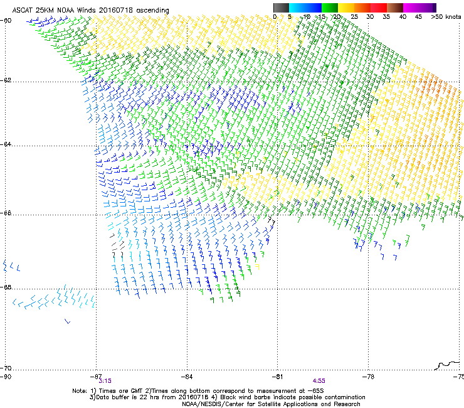
Task: Pick the red 30-35 knots legend swatch
Action: point(378,8)
